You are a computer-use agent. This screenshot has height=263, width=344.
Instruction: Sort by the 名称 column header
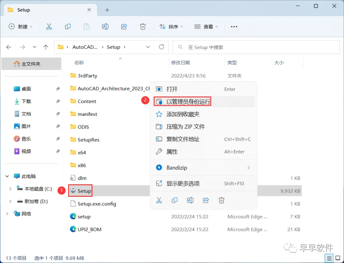click(x=79, y=62)
